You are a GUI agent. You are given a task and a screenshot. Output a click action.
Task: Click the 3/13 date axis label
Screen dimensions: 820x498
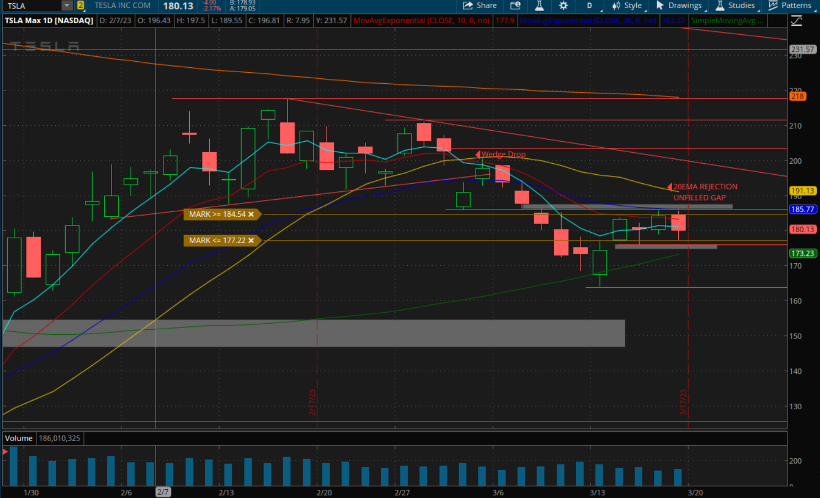[597, 492]
